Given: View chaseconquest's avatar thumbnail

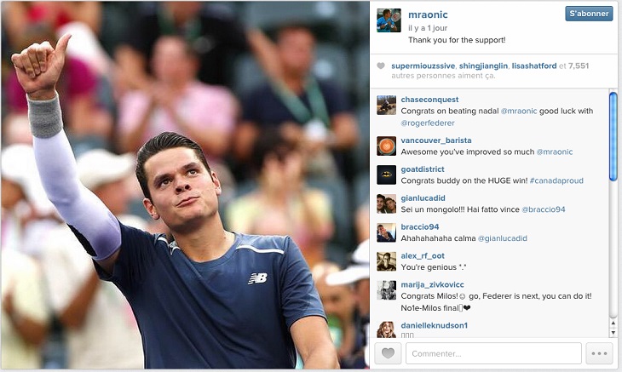Looking at the screenshot, I should click(386, 105).
